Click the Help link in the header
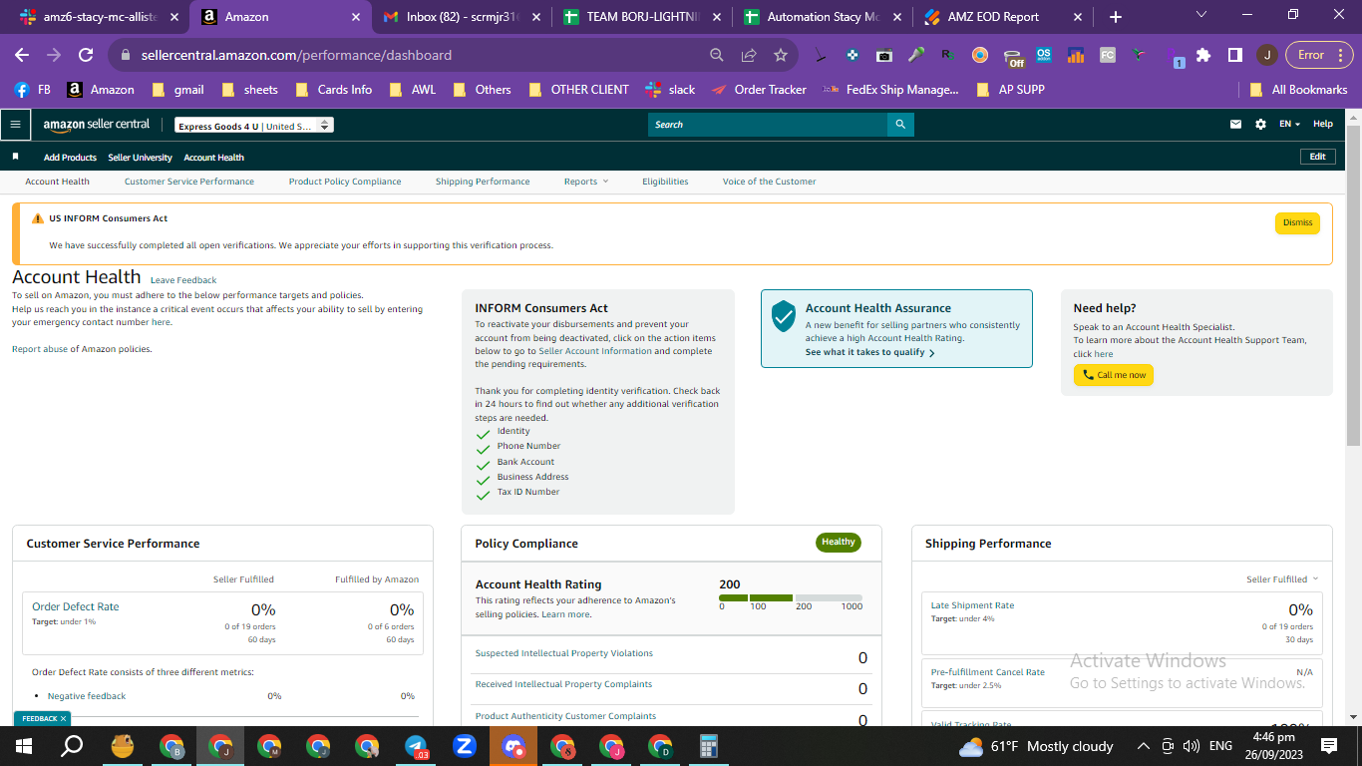Viewport: 1362px width, 766px height. [1322, 125]
